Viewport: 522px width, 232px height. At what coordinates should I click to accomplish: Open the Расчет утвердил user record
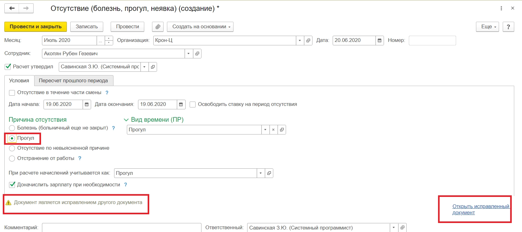pyautogui.click(x=153, y=67)
